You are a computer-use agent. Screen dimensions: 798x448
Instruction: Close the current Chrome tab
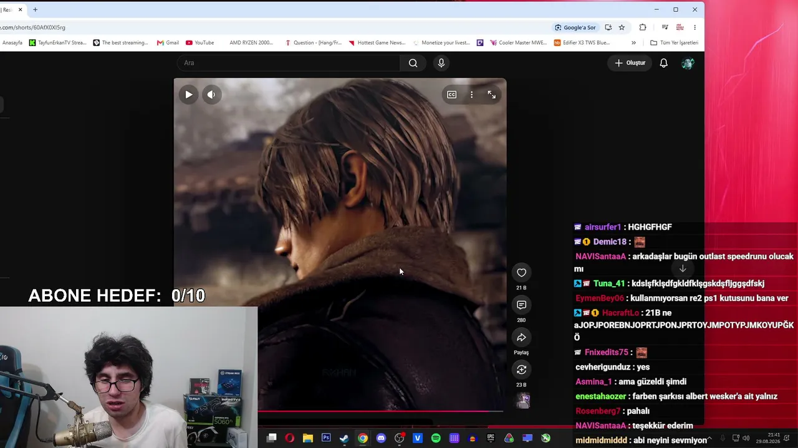click(x=20, y=10)
